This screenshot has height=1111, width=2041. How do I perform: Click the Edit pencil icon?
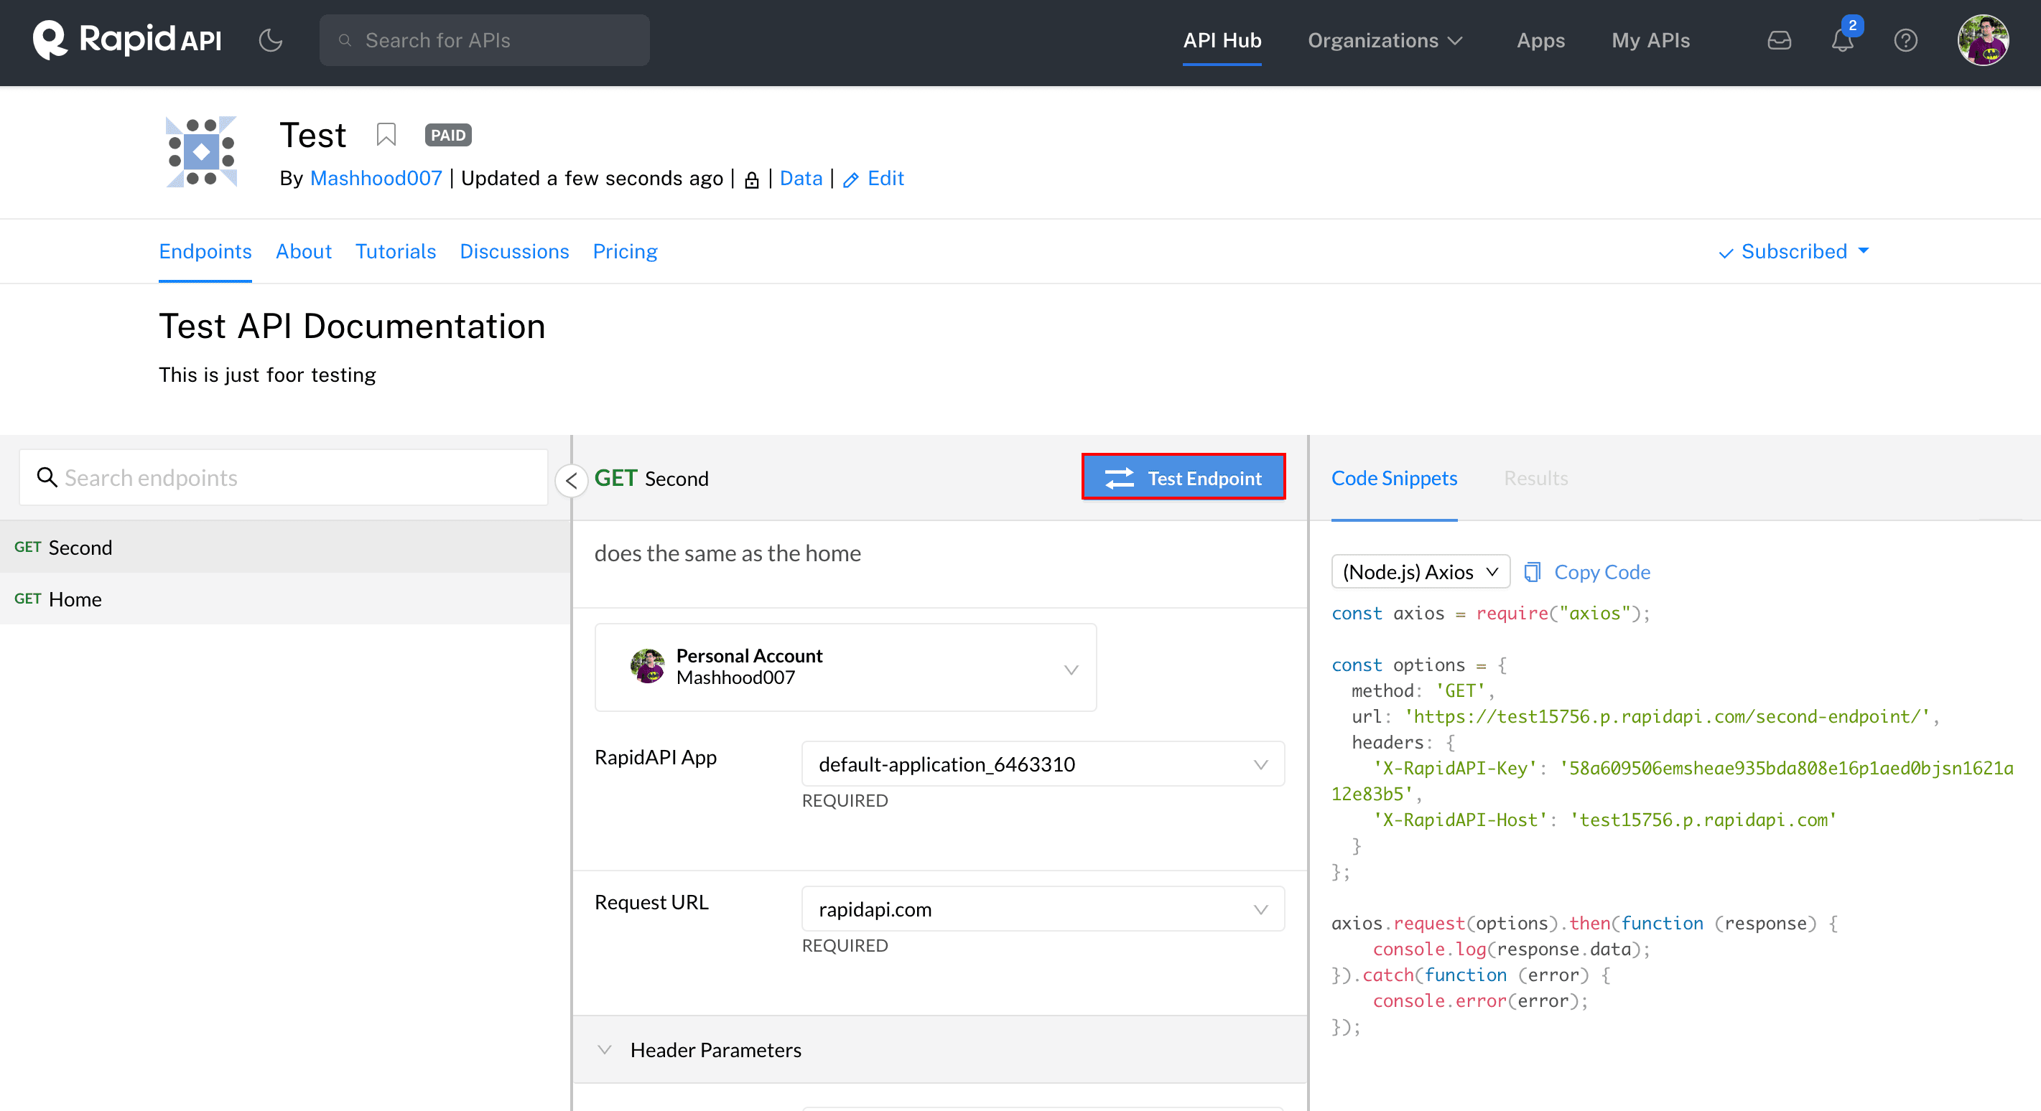click(852, 178)
